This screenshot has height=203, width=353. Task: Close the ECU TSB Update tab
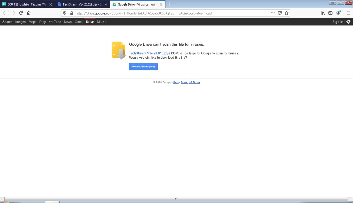tap(51, 4)
